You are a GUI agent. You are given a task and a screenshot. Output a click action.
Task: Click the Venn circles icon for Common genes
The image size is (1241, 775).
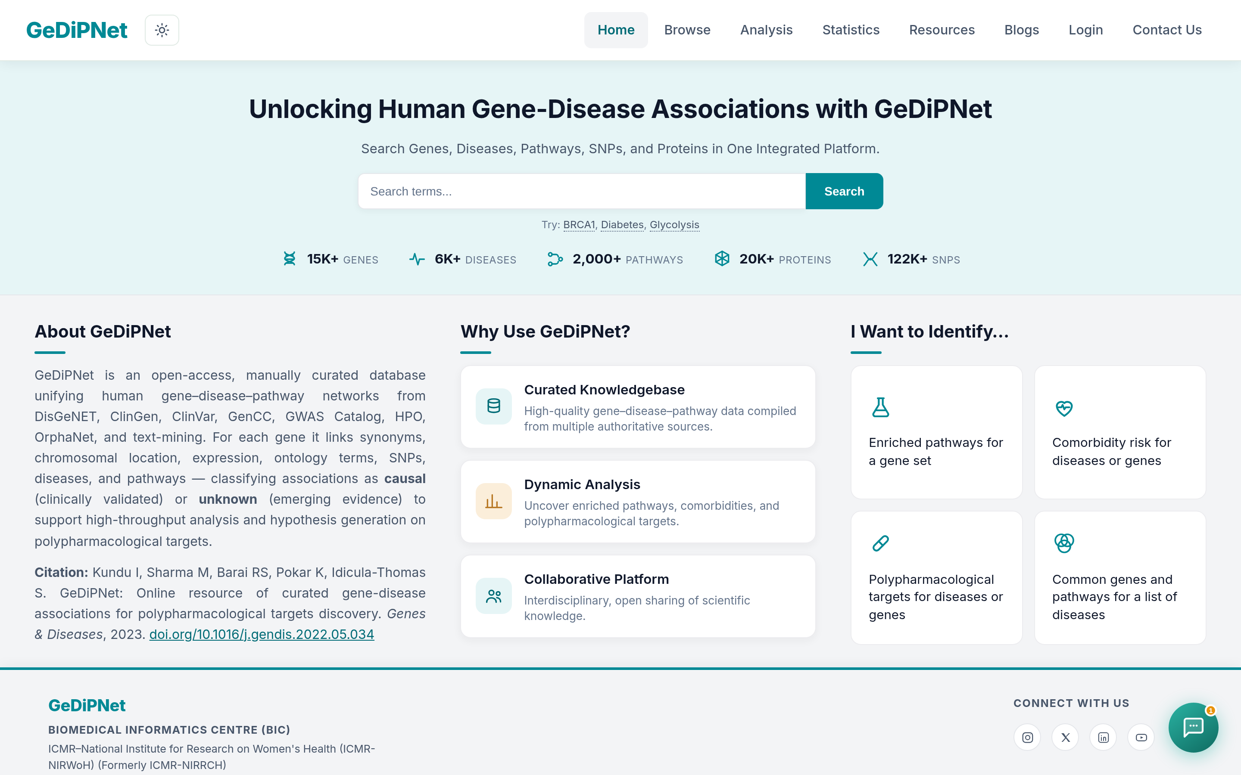point(1064,543)
